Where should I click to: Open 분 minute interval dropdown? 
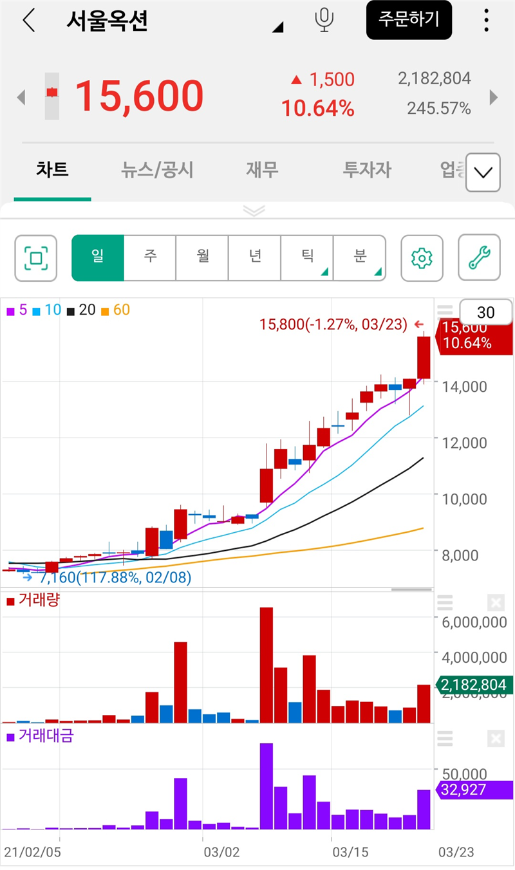[x=360, y=258]
